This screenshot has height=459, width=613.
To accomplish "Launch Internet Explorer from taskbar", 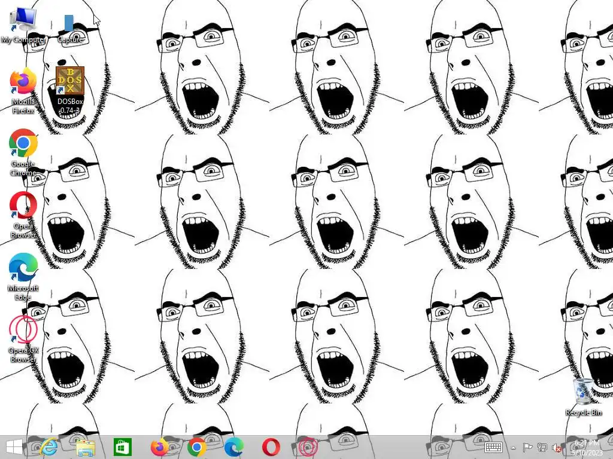I will [x=48, y=447].
